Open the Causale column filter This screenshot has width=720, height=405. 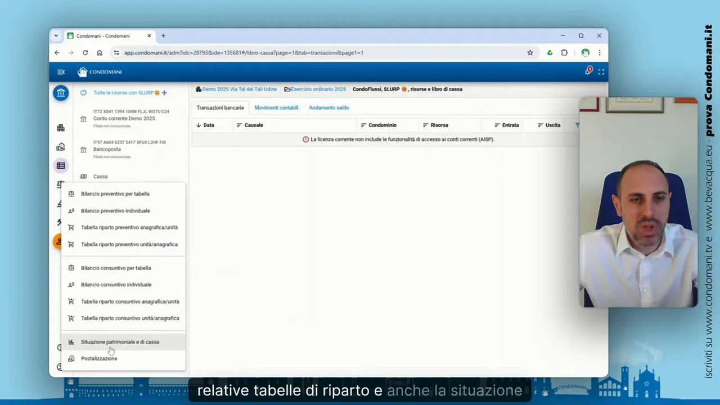pyautogui.click(x=240, y=125)
